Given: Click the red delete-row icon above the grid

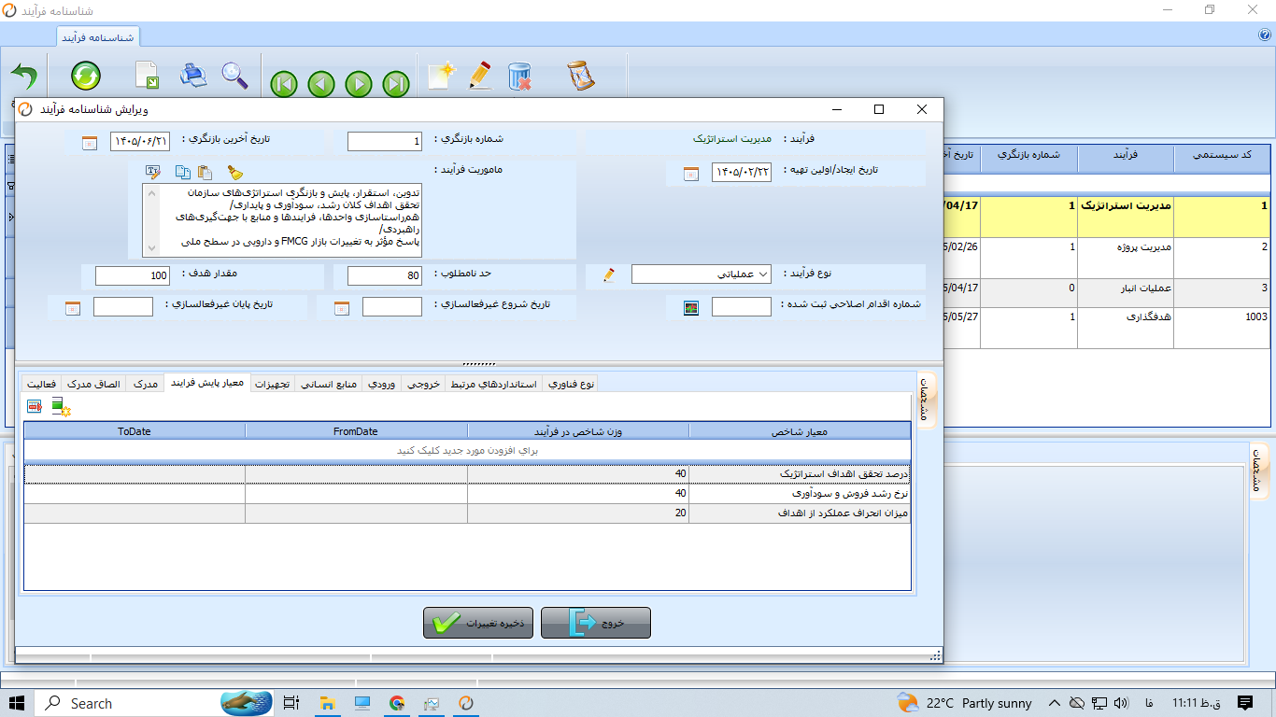Looking at the screenshot, I should click(35, 406).
